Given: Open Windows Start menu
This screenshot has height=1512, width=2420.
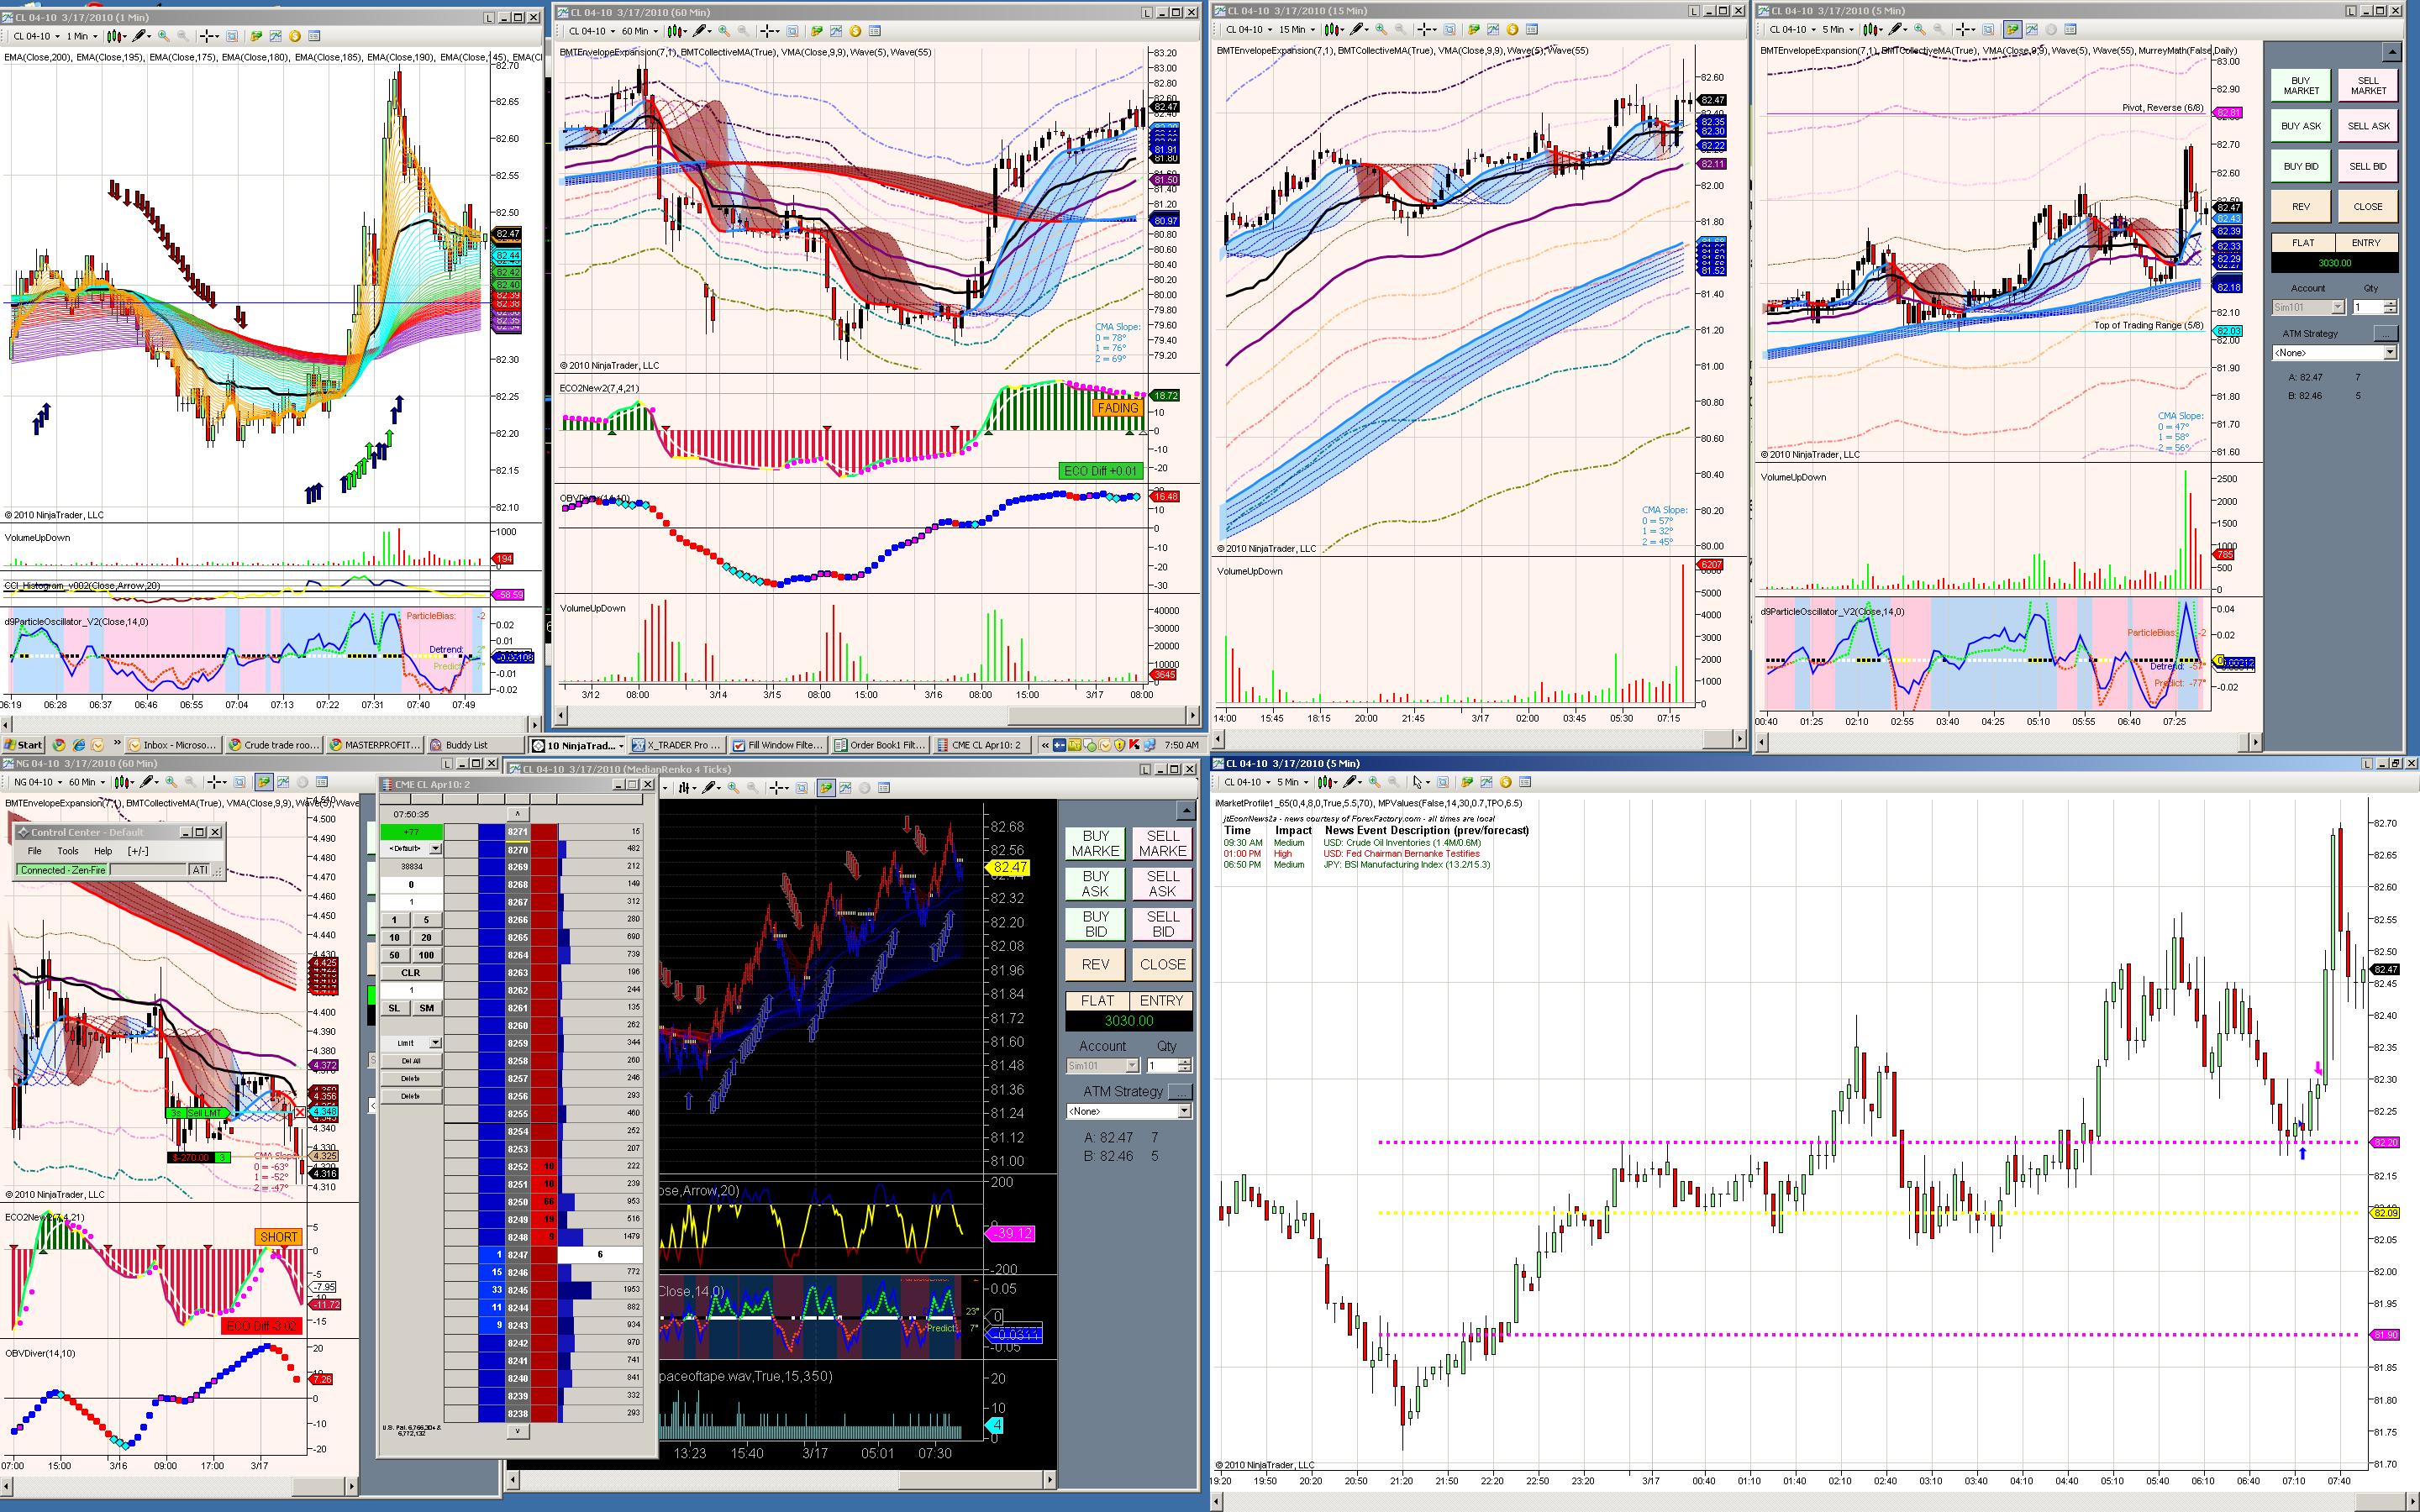Looking at the screenshot, I should pyautogui.click(x=23, y=745).
